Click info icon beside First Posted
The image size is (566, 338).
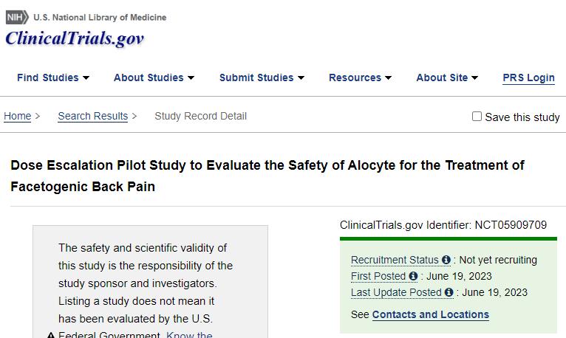coord(414,277)
